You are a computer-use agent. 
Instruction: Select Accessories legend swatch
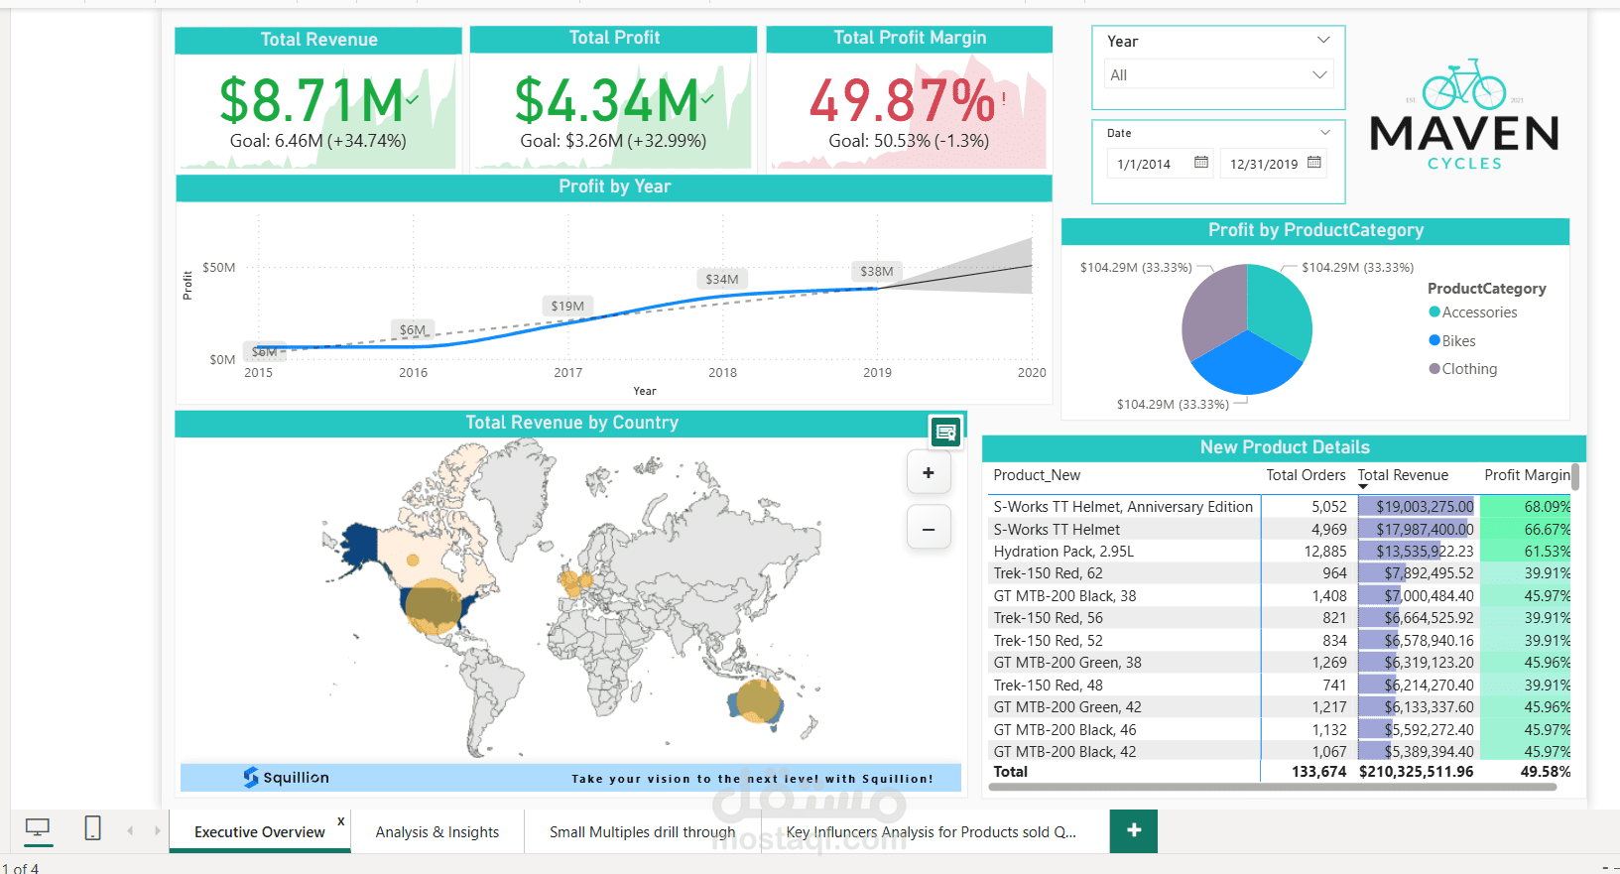pyautogui.click(x=1434, y=312)
